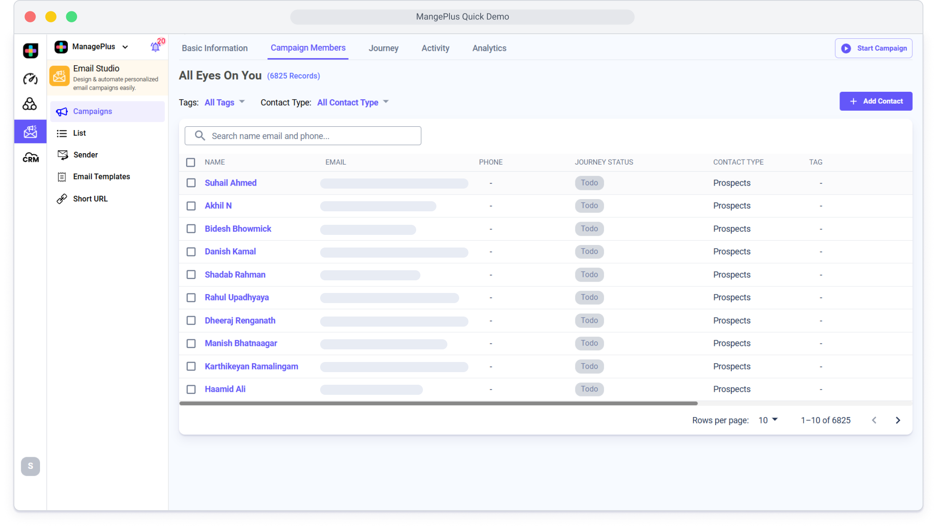Screen dimensions: 936x527
Task: Change the rows per page dropdown
Action: (x=768, y=420)
